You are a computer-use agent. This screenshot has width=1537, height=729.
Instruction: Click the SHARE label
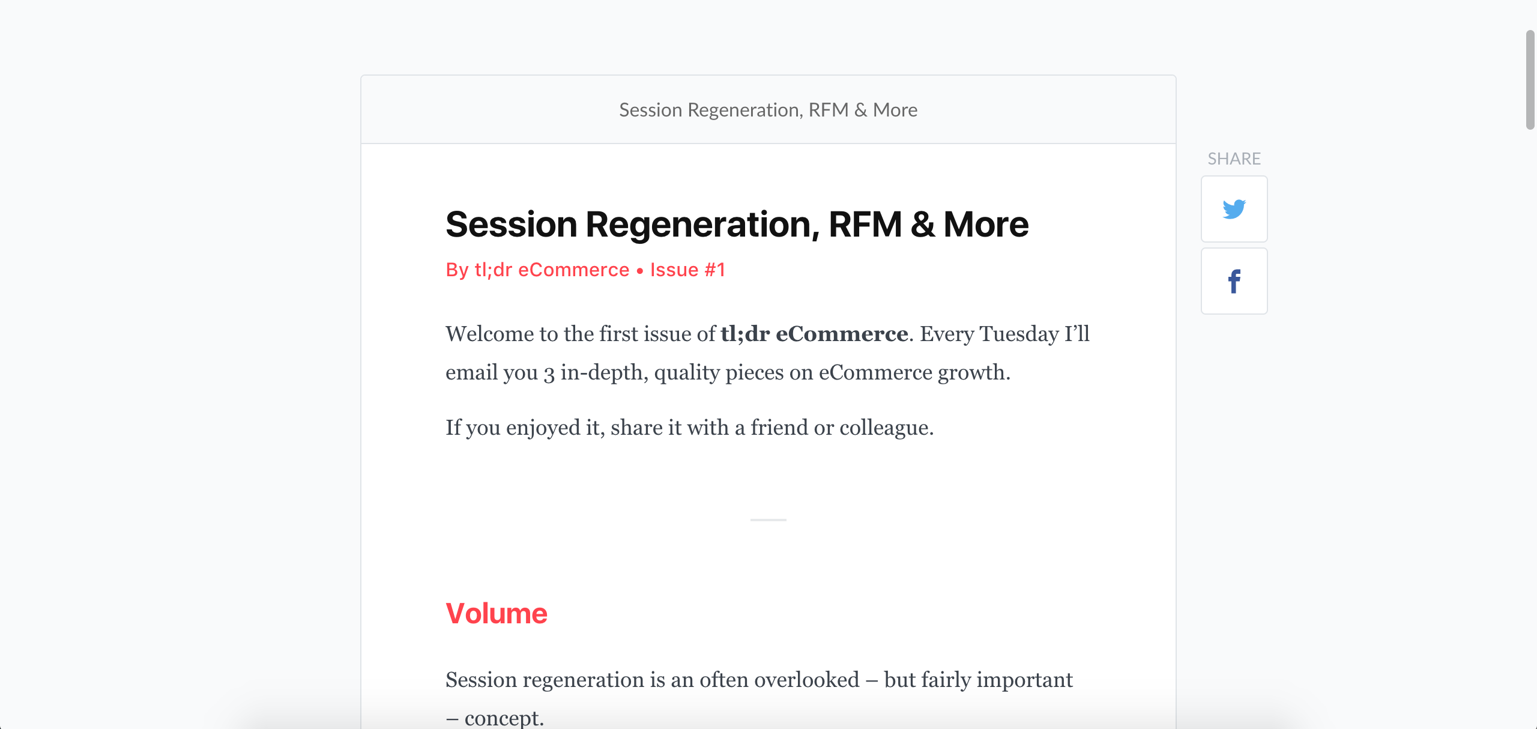[x=1234, y=158]
